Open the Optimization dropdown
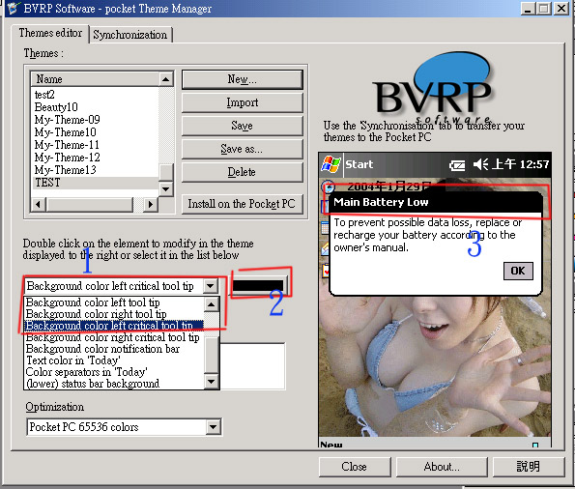575x489 pixels. (213, 427)
